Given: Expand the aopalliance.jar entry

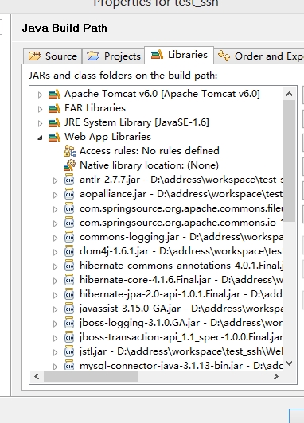Looking at the screenshot, I should [55, 195].
